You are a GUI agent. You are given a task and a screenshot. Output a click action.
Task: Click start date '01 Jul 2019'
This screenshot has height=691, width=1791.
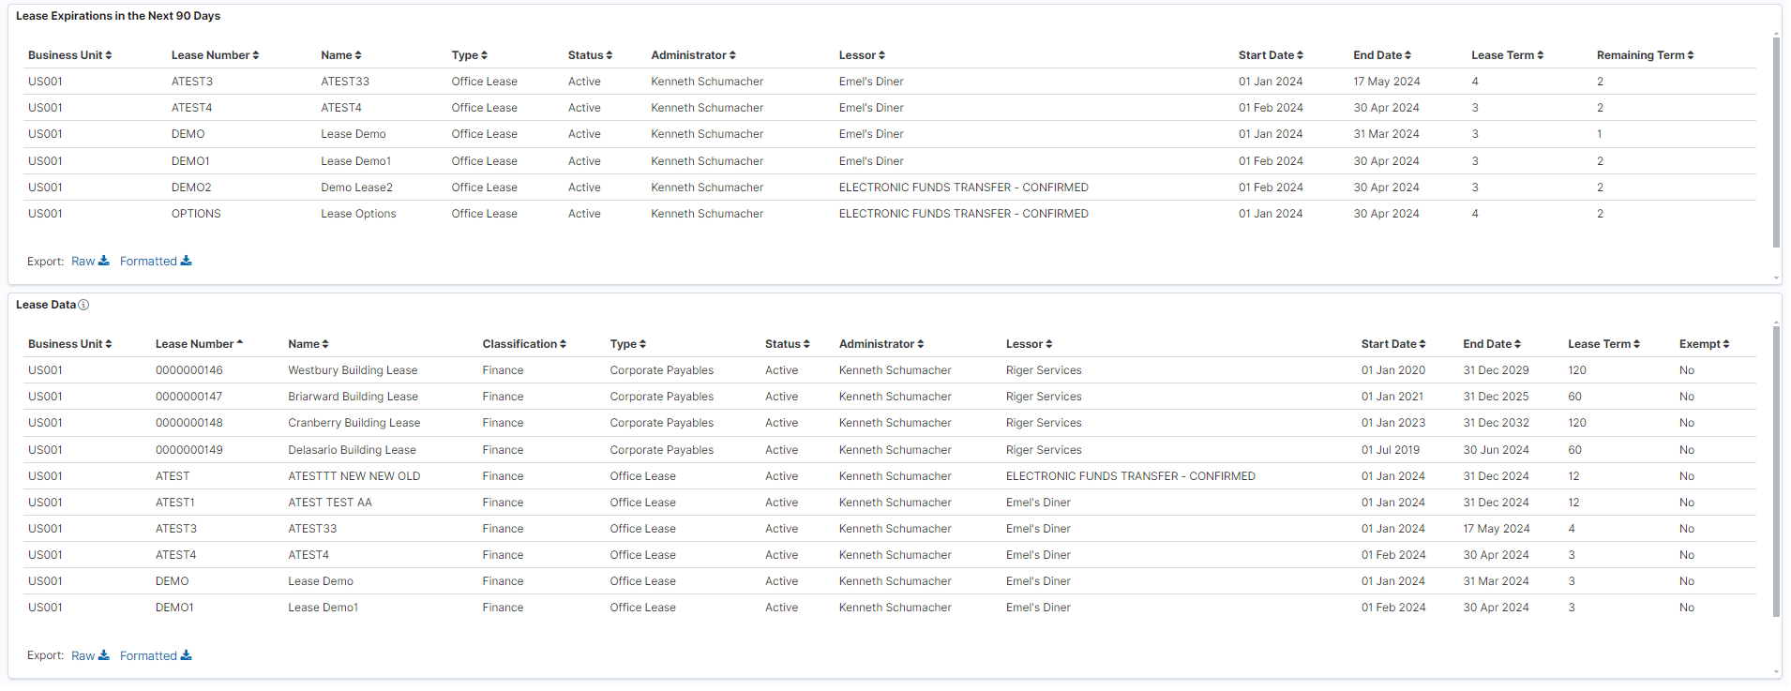[1391, 450]
